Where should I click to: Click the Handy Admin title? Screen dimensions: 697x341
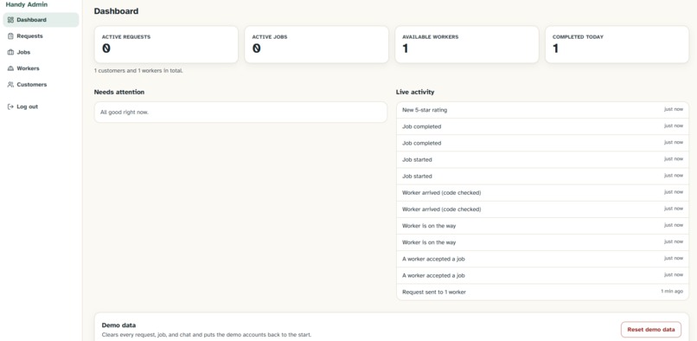coord(27,4)
